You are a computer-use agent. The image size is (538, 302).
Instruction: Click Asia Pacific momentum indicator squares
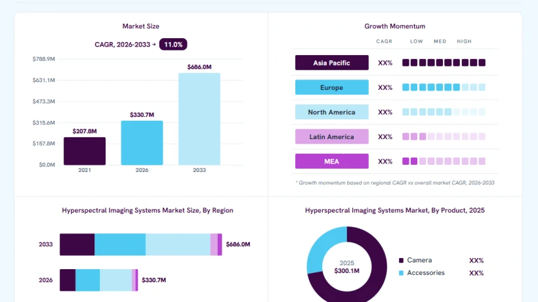444,62
